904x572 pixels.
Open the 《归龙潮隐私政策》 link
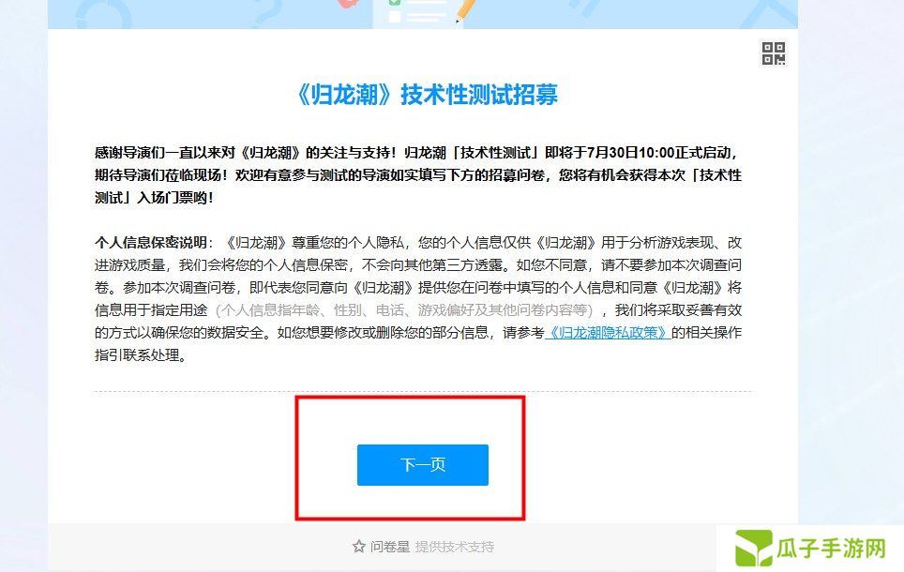click(608, 333)
